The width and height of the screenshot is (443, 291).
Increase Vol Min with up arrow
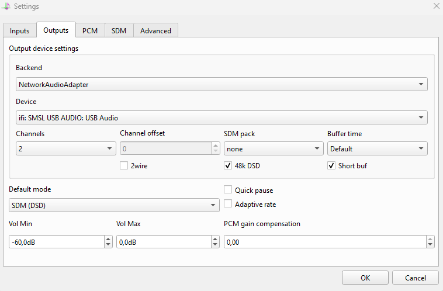108,239
